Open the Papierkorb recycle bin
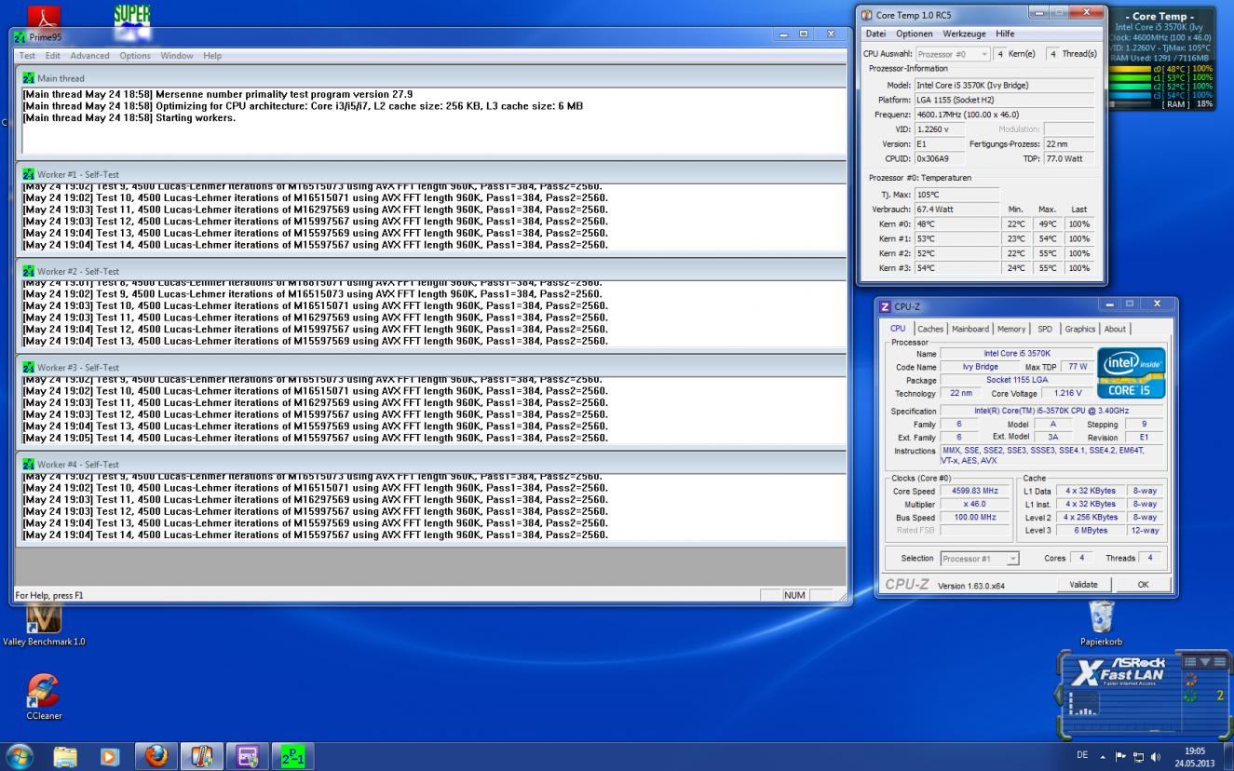 [x=1101, y=616]
